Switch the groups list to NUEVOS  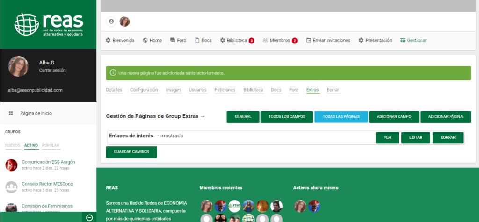(13, 145)
